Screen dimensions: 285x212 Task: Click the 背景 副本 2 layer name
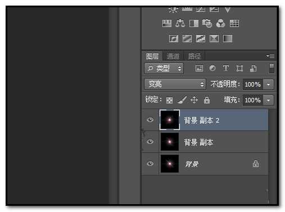click(x=202, y=120)
